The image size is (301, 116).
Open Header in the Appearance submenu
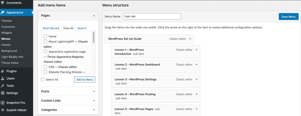click(6, 45)
